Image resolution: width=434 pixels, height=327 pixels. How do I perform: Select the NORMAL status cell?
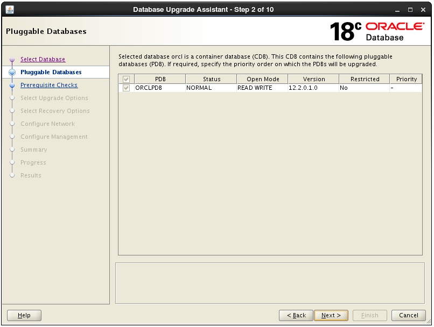[211, 88]
